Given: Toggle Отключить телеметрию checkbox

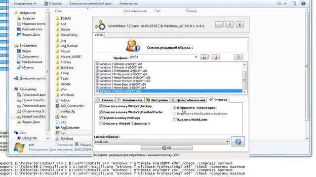Looking at the screenshot, I should tap(174, 108).
